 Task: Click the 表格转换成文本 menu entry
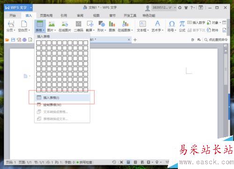click(x=62, y=119)
